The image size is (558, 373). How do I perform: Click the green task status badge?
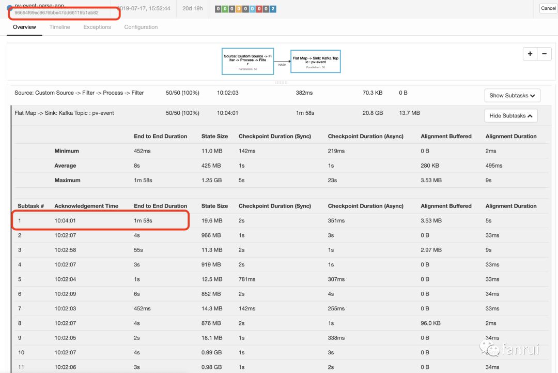[x=225, y=9]
